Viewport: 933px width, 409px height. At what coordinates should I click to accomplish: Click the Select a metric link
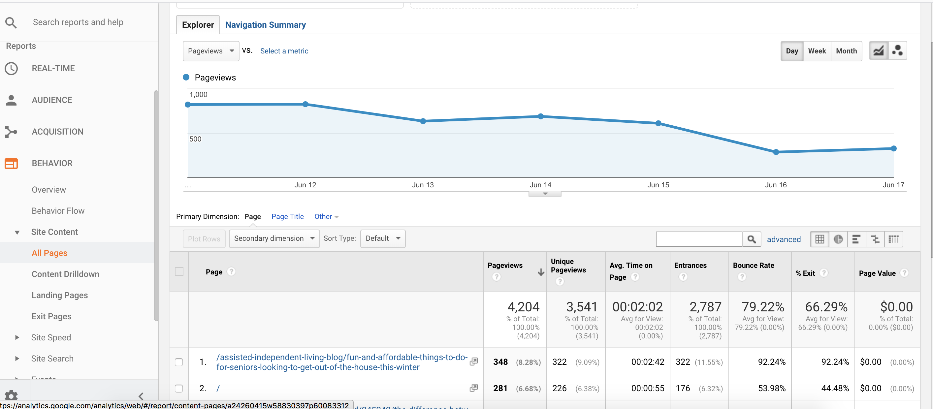click(284, 51)
